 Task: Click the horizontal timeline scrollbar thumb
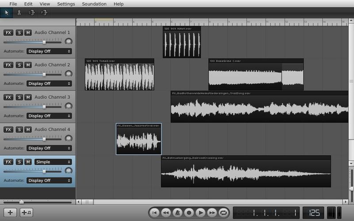[x=87, y=202]
